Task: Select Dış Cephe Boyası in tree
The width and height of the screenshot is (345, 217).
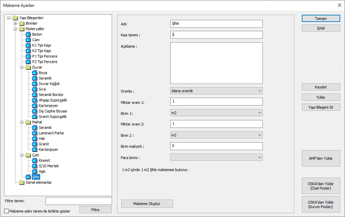Action: point(52,111)
